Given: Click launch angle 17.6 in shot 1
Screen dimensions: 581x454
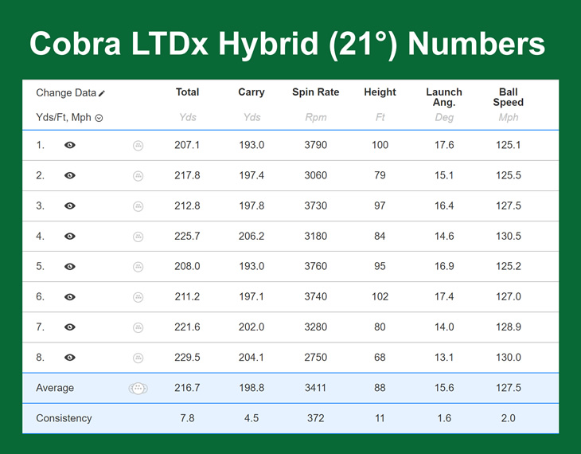Looking at the screenshot, I should 444,145.
